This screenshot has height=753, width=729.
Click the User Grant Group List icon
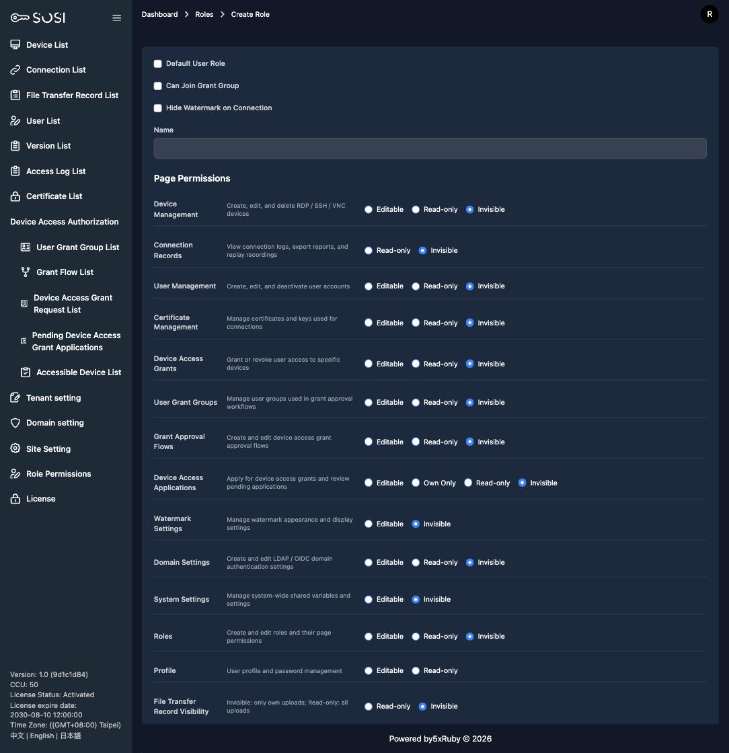[x=26, y=247]
